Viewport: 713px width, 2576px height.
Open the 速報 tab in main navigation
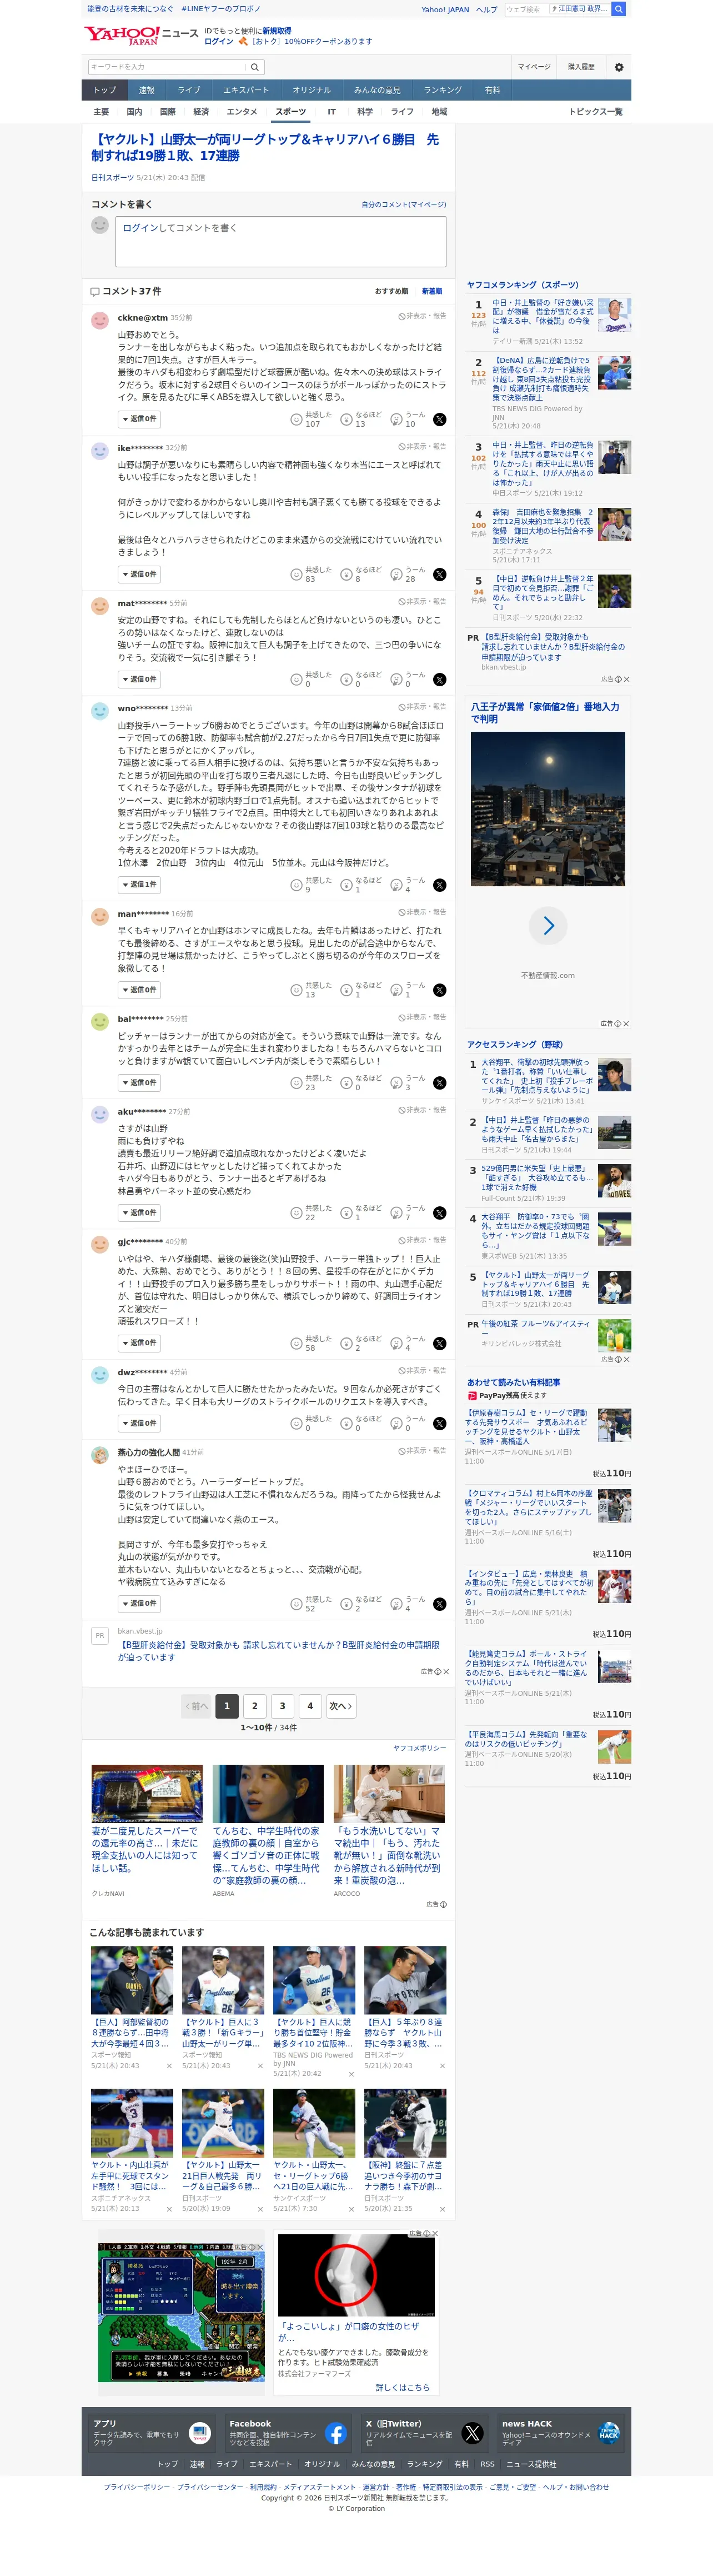click(147, 90)
